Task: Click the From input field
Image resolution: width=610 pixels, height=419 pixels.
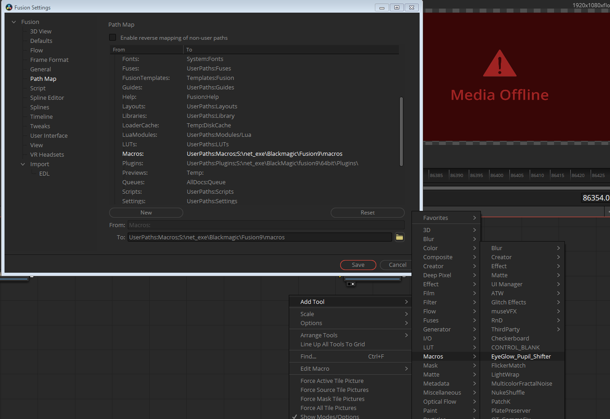Action: (x=266, y=225)
